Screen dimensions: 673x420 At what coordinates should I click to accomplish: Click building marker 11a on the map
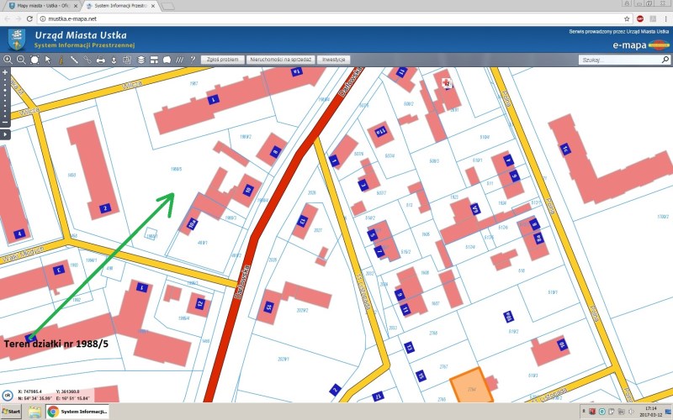(x=380, y=131)
